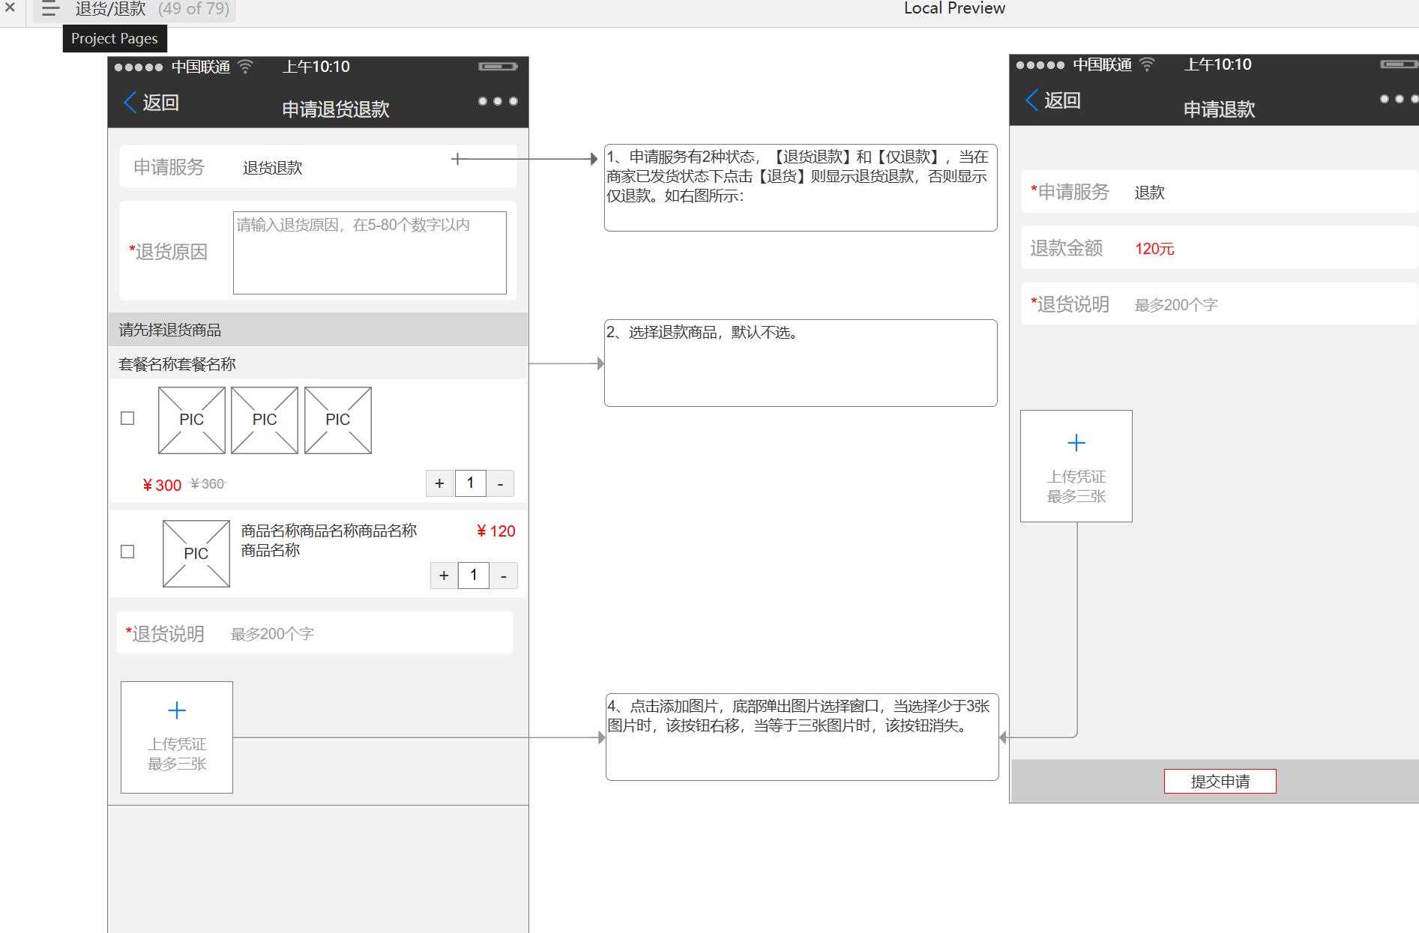Click the 退货原因 reason text input
Image resolution: width=1419 pixels, height=933 pixels.
[x=370, y=252]
